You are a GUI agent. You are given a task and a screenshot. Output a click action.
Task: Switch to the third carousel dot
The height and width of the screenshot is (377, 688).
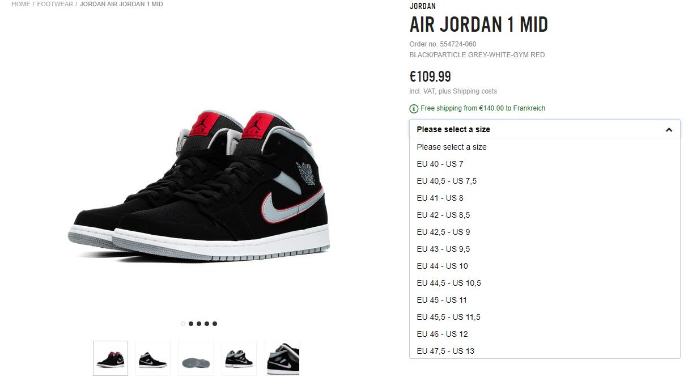(x=199, y=324)
